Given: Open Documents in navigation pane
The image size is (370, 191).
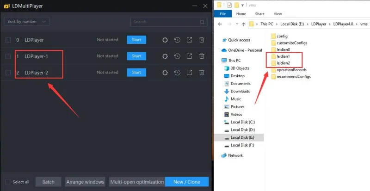Looking at the screenshot, I should [x=237, y=84].
